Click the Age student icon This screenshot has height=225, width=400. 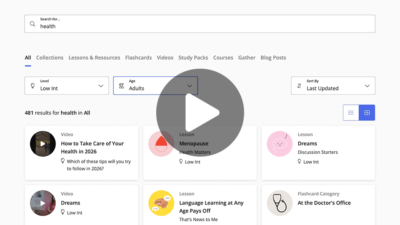(x=121, y=86)
